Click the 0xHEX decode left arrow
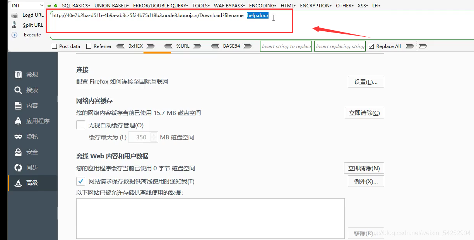Image resolution: width=474 pixels, height=240 pixels. coord(120,46)
